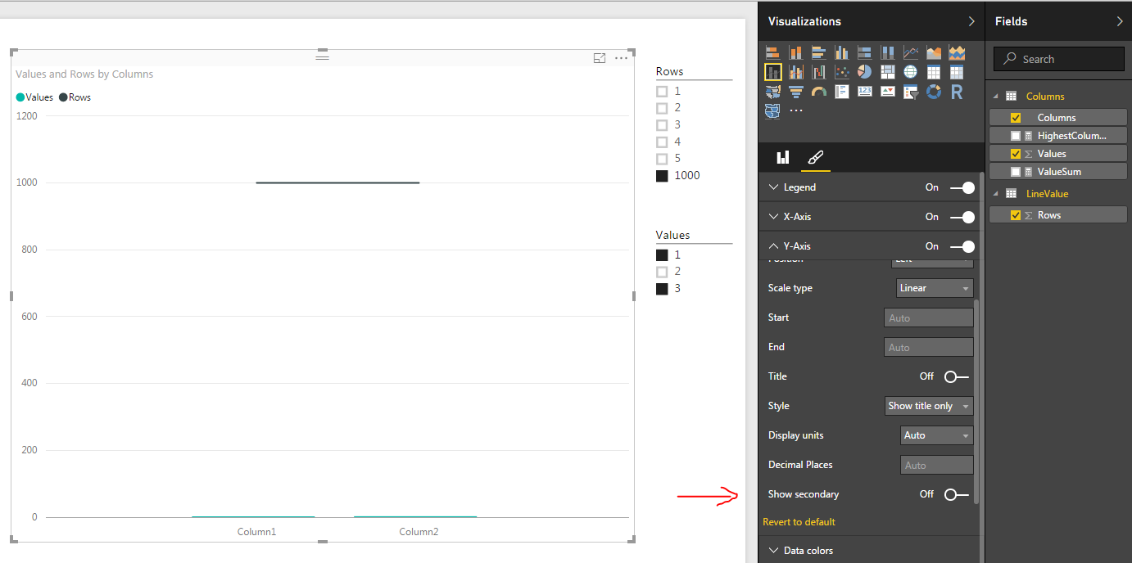The image size is (1132, 563).
Task: Collapse the LineValue table in Fields
Action: coord(997,194)
